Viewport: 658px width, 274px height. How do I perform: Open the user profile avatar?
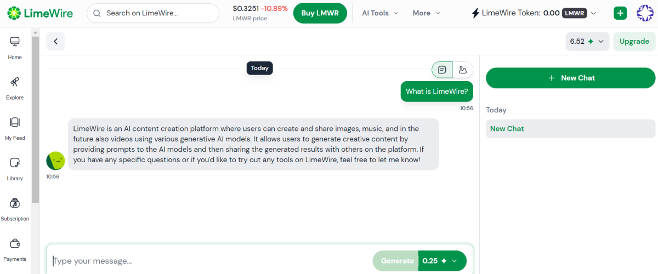pos(645,13)
